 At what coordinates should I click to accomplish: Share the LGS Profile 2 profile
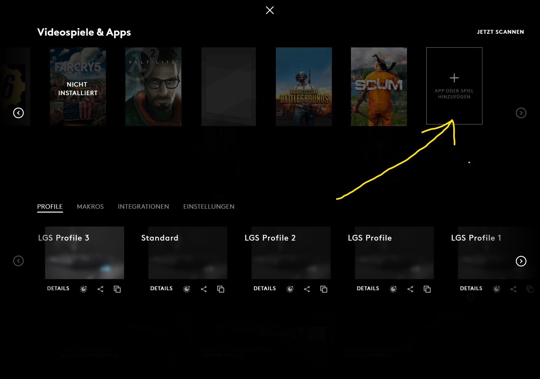pyautogui.click(x=307, y=289)
